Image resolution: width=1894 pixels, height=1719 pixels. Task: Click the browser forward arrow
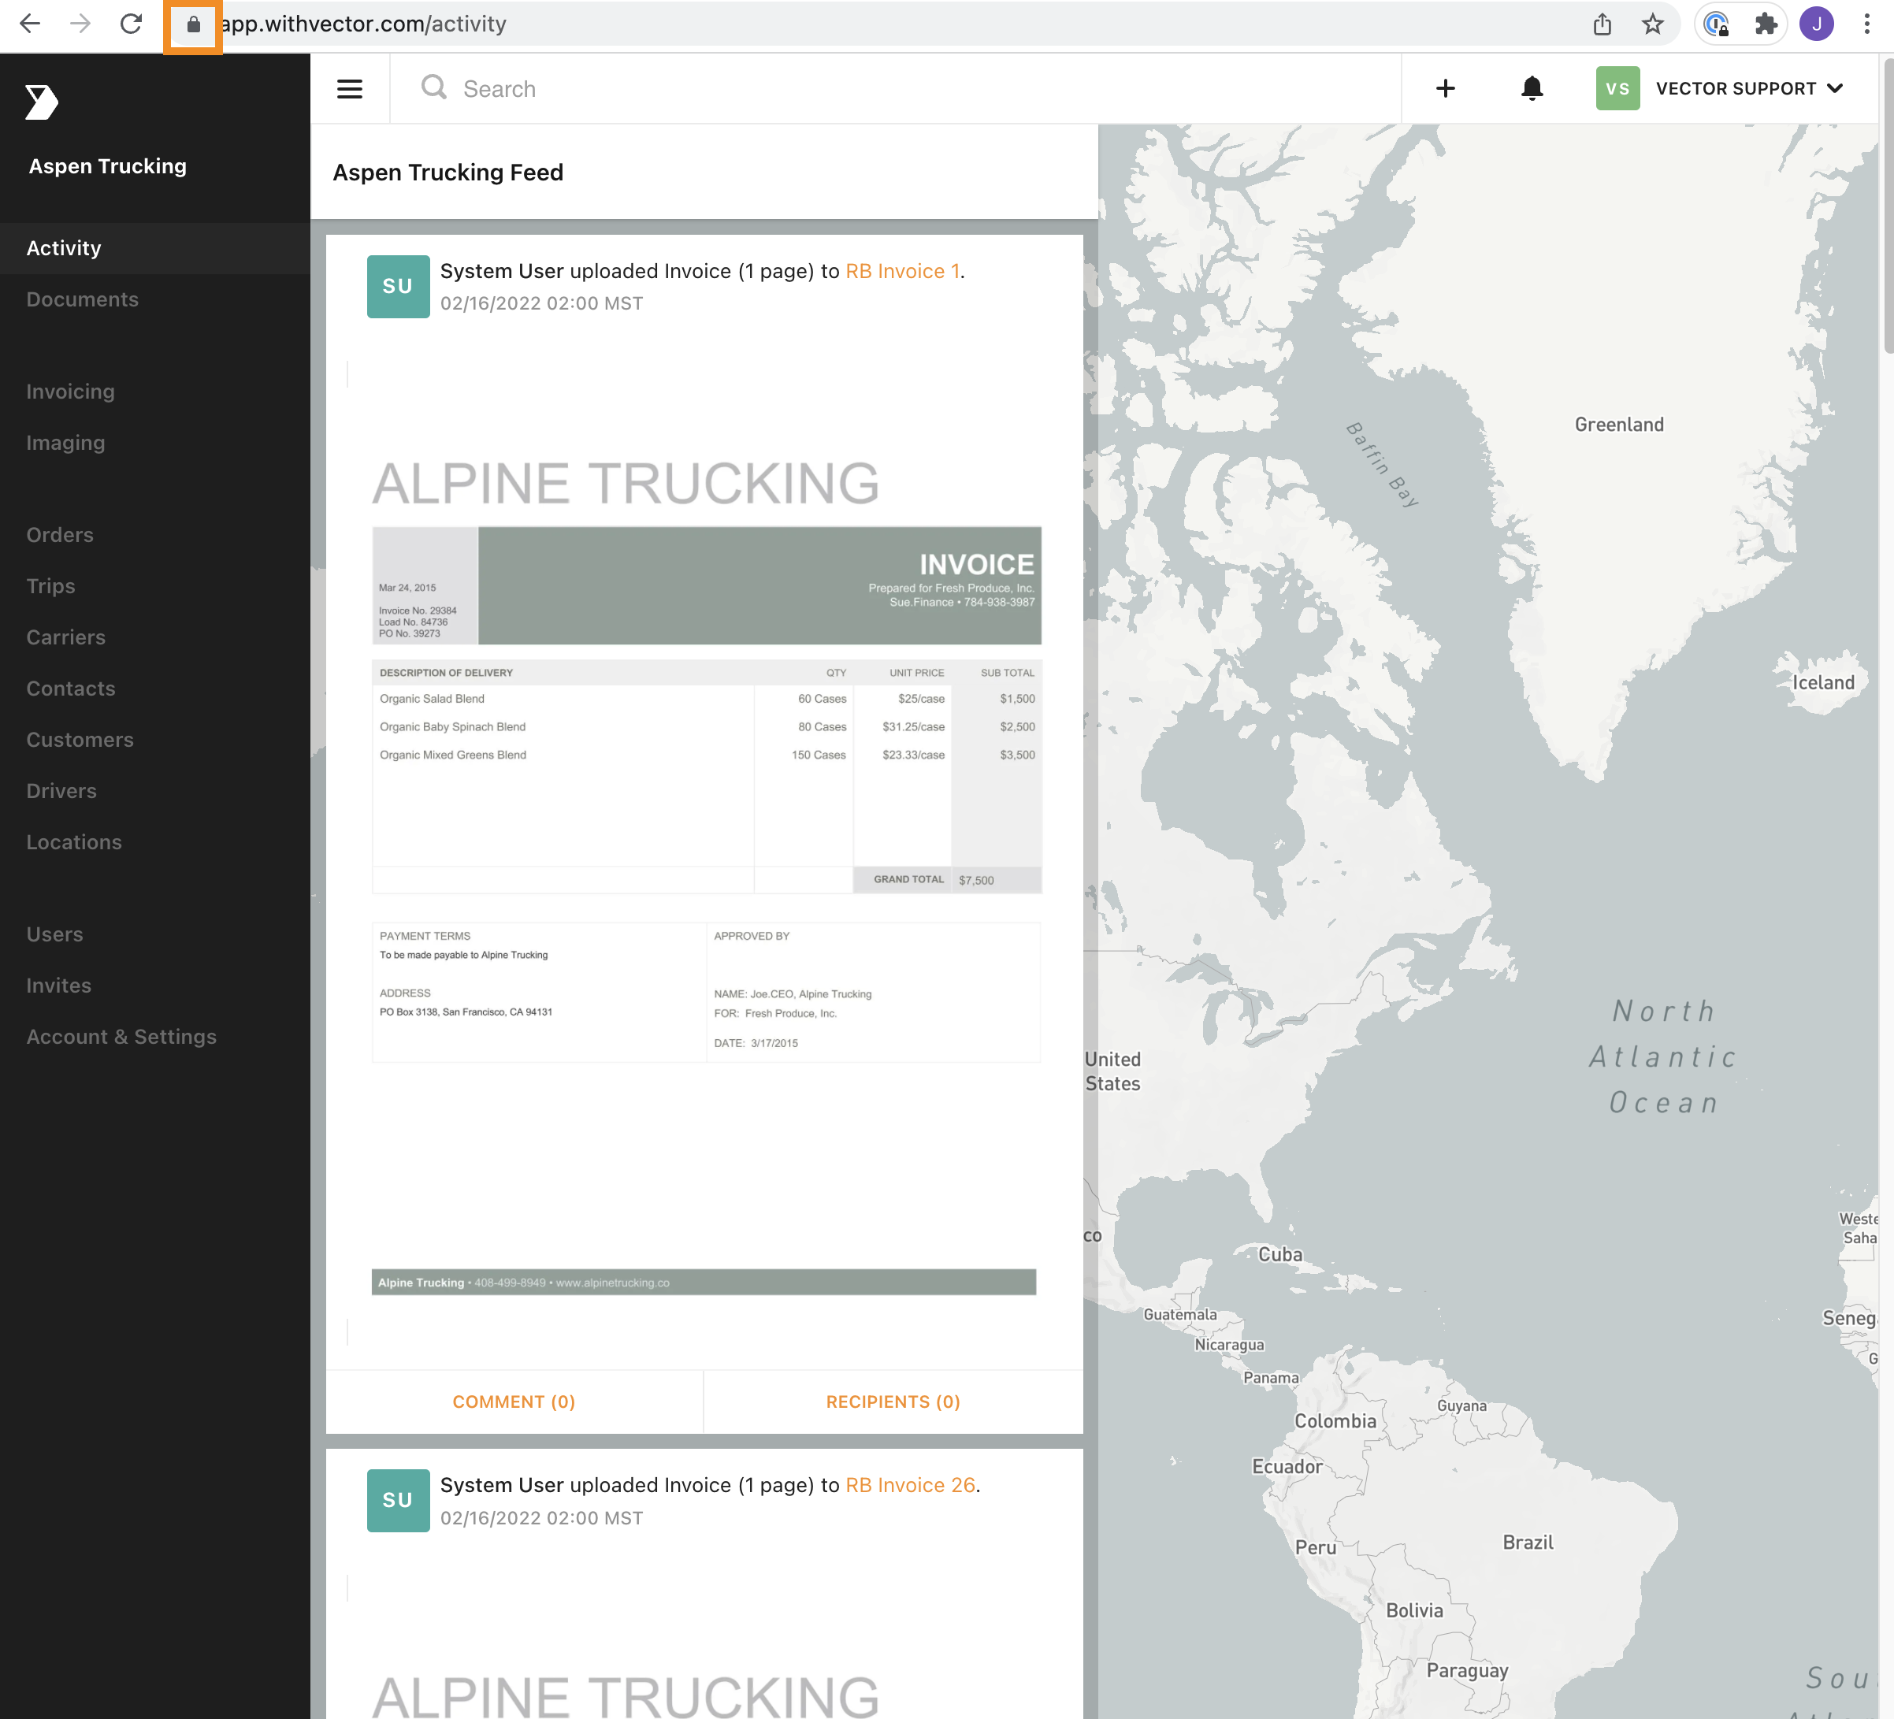pos(81,24)
